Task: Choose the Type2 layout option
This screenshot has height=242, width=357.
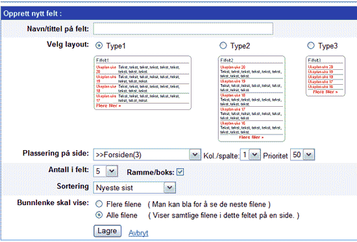Action: point(223,45)
